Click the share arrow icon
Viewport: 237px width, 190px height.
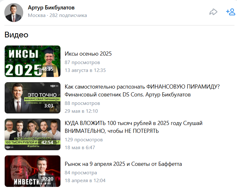[213, 12]
